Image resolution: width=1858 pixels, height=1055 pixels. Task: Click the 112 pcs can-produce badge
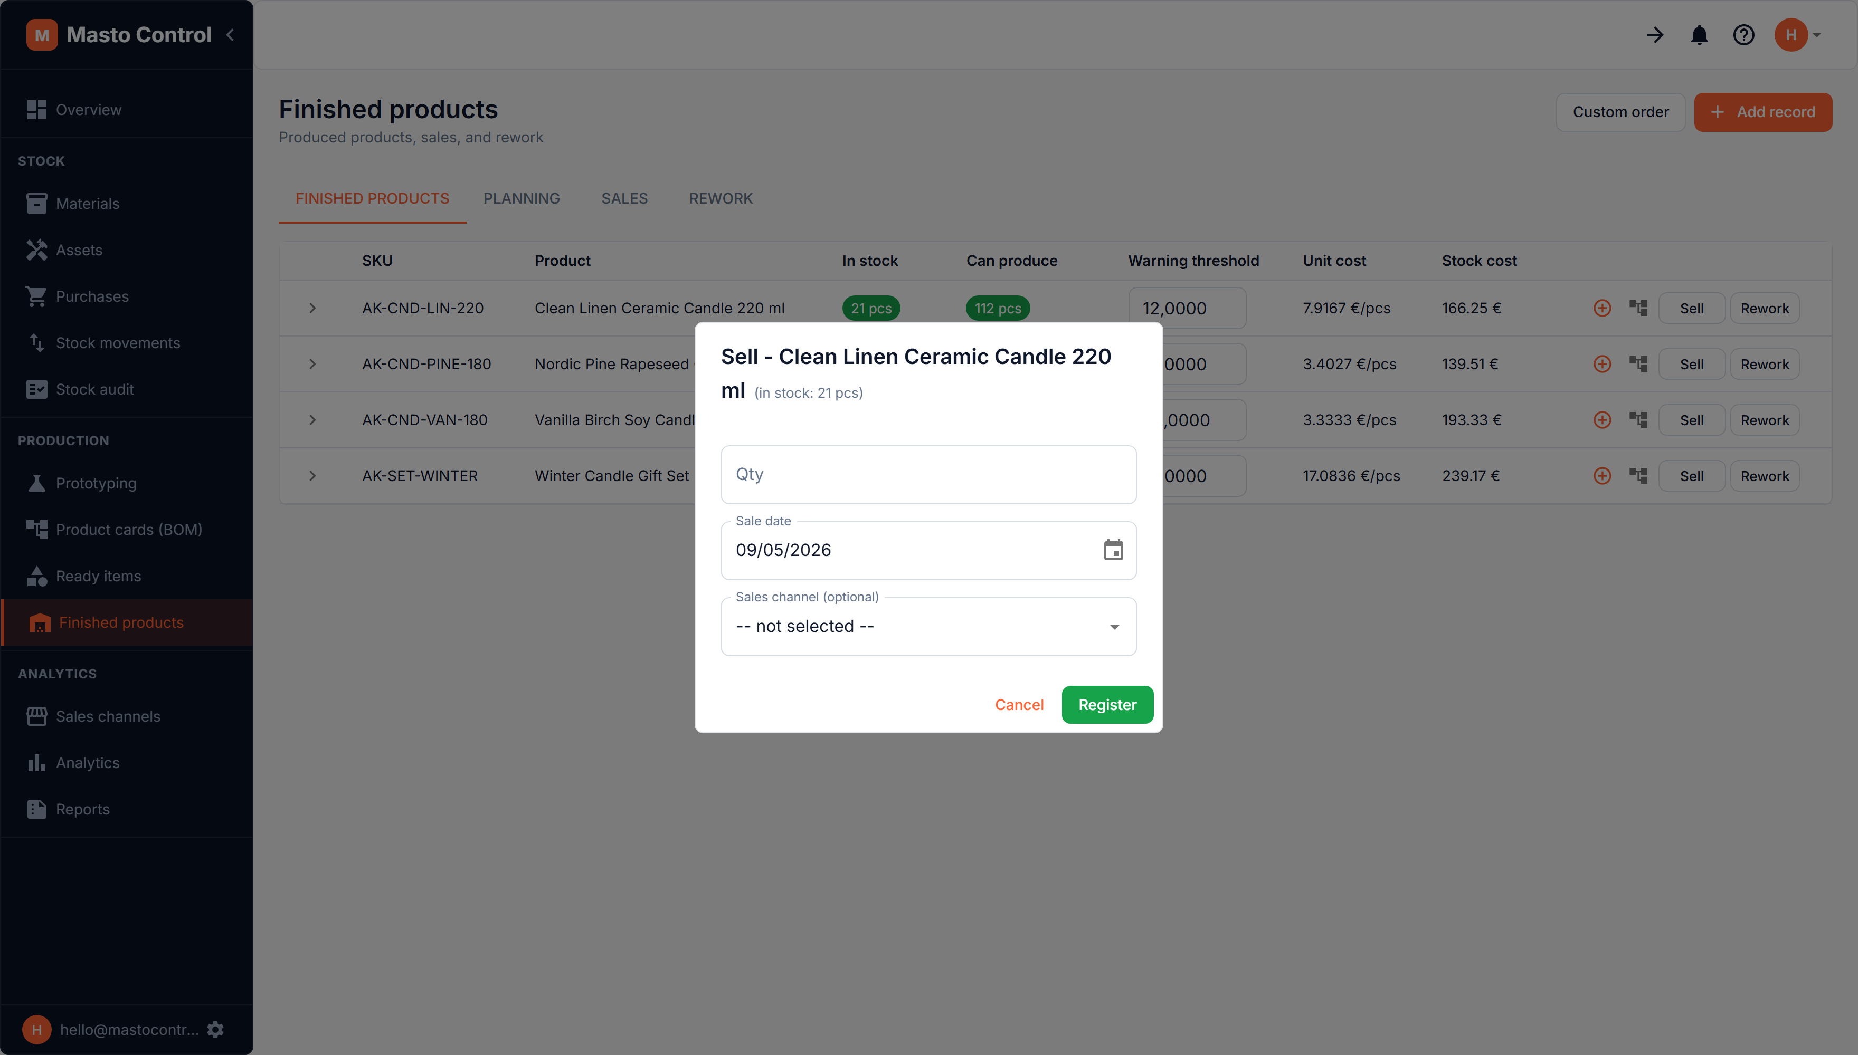coord(998,308)
